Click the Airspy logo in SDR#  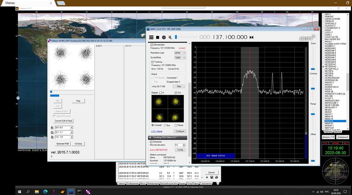pyautogui.click(x=307, y=38)
